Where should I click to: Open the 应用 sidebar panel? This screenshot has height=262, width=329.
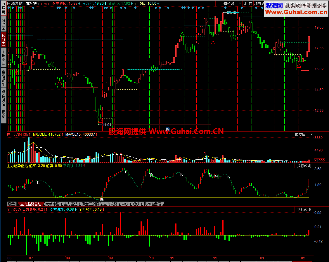(4, 8)
